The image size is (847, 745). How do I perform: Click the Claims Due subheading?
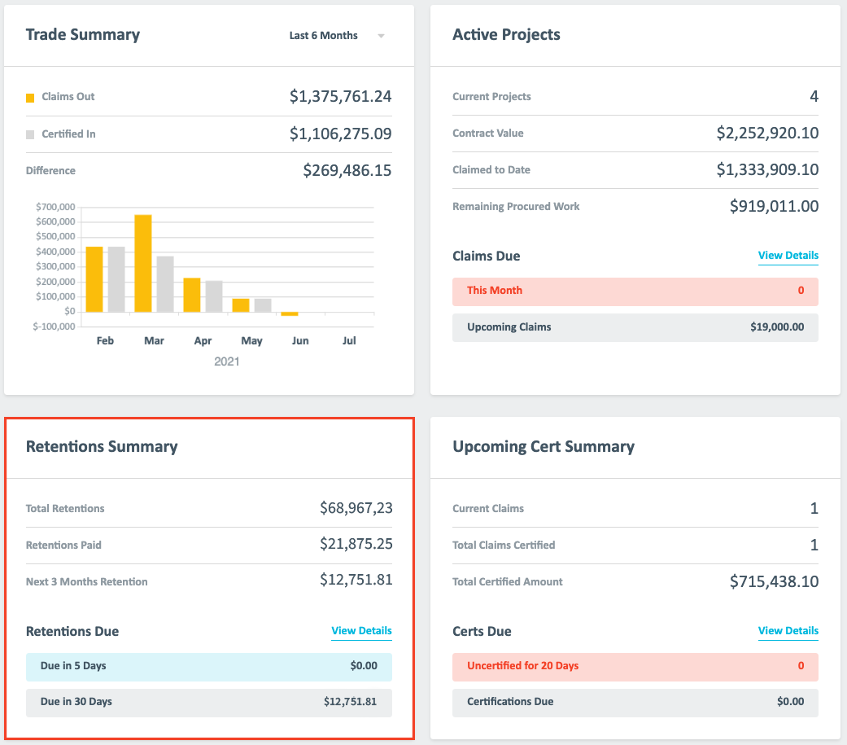(487, 256)
